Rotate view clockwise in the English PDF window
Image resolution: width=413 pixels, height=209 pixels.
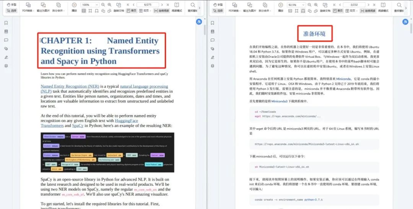(x=109, y=11)
